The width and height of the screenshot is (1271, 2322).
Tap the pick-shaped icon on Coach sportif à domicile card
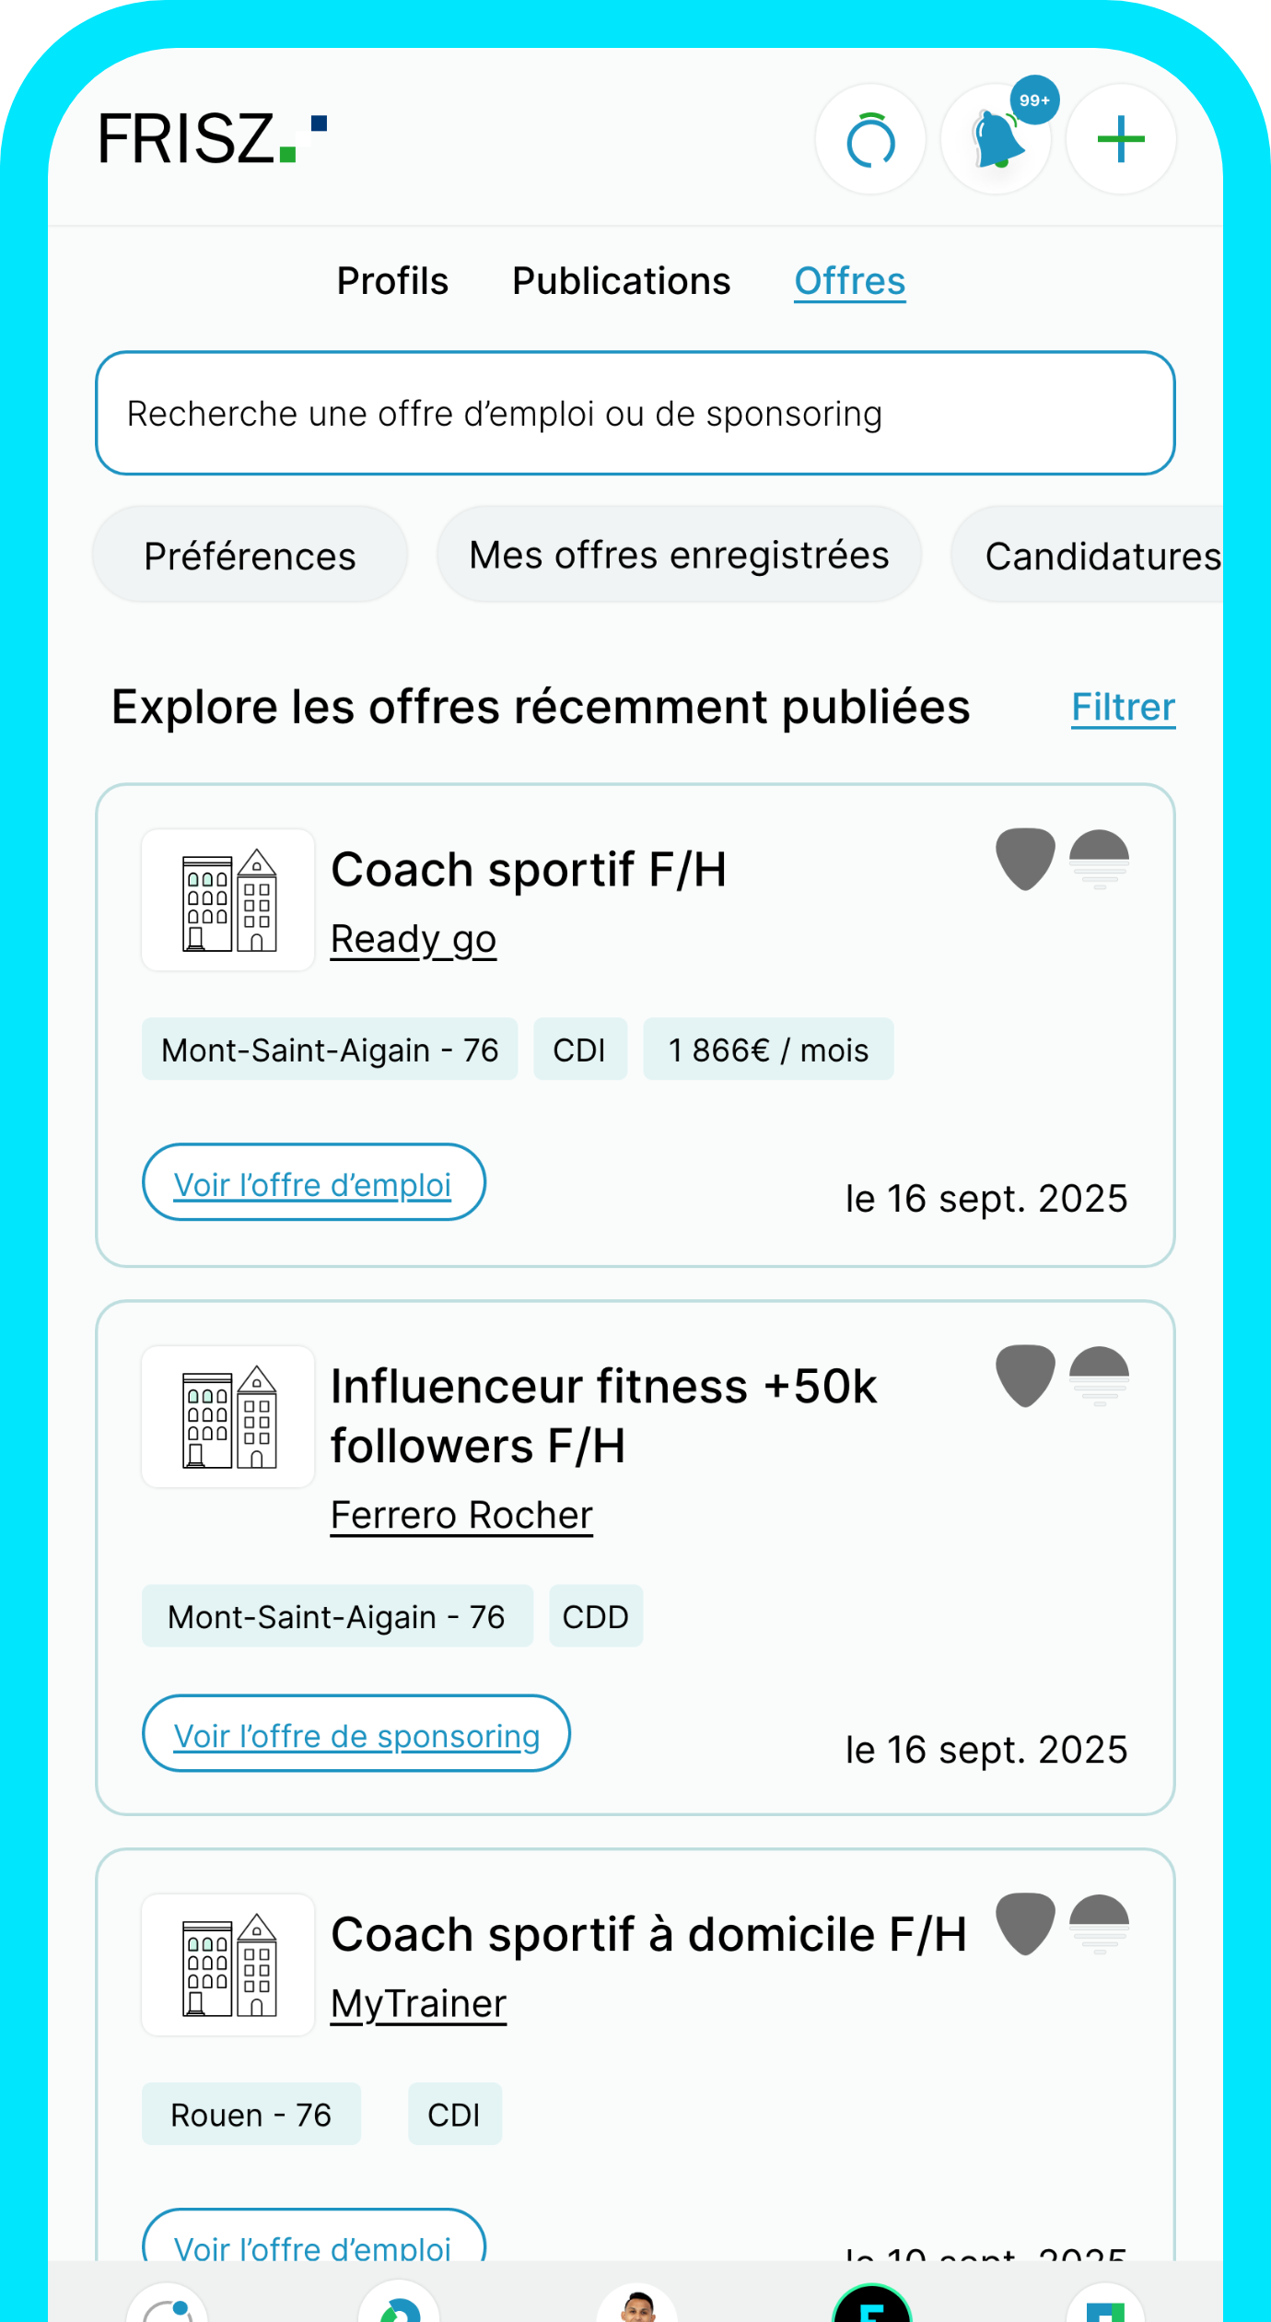point(1025,1924)
